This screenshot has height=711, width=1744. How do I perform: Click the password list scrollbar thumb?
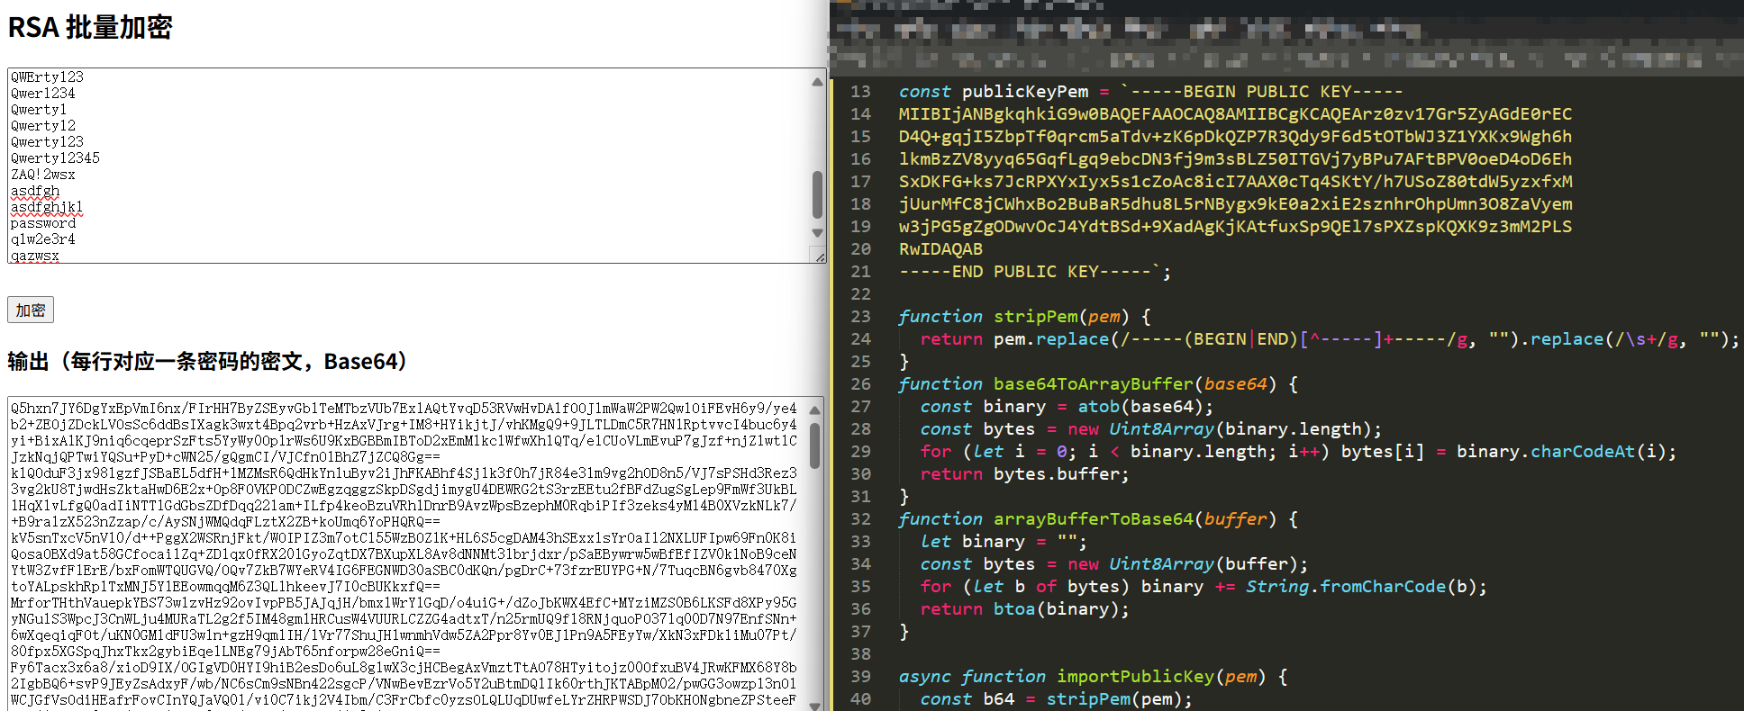click(817, 194)
